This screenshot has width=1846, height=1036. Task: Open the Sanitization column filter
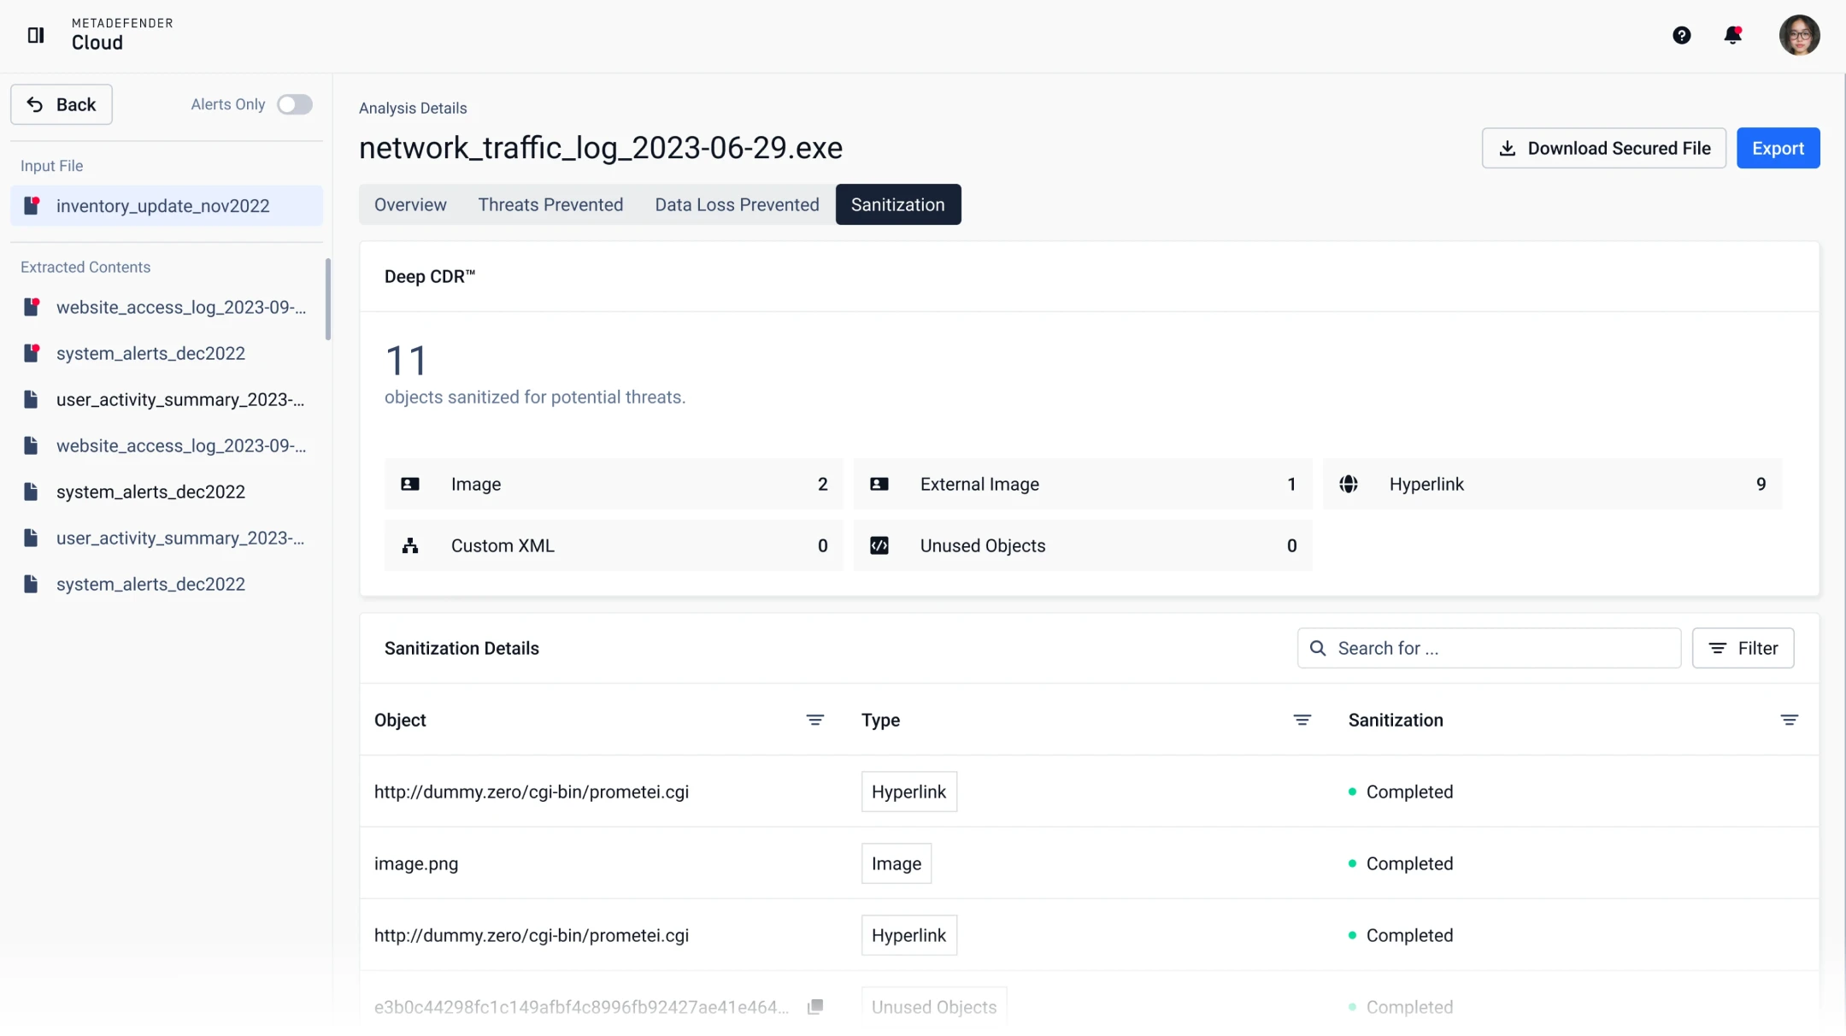coord(1789,720)
